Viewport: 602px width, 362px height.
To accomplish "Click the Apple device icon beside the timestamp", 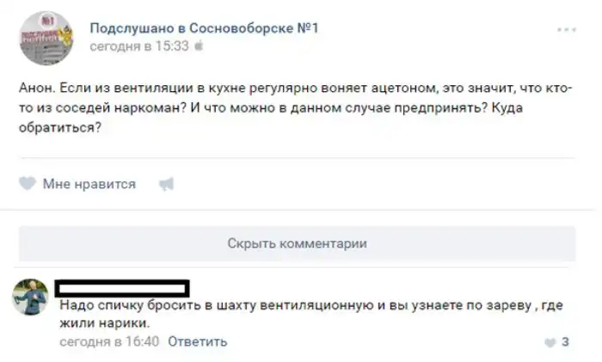I will click(x=199, y=46).
